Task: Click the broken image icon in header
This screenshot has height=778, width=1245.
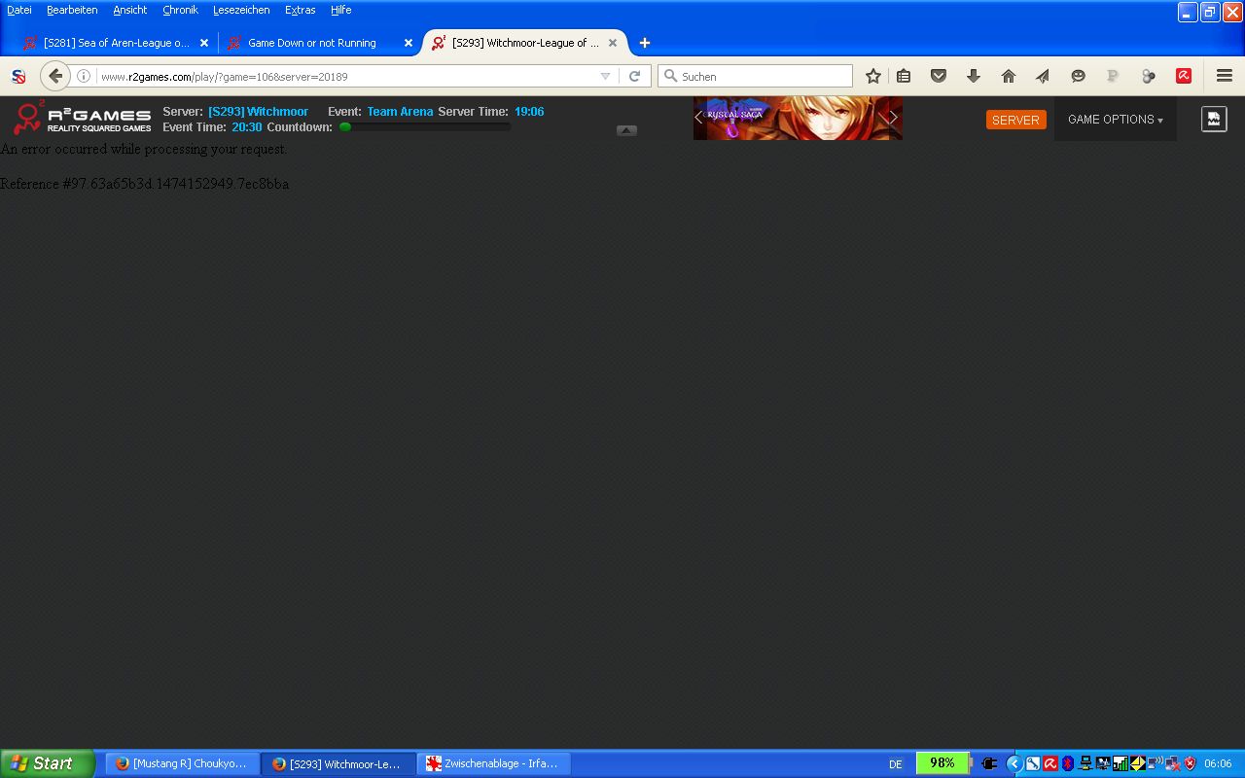Action: (x=1213, y=119)
